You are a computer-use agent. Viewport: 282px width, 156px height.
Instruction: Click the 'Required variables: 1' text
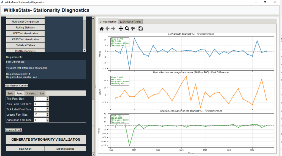click(18, 74)
